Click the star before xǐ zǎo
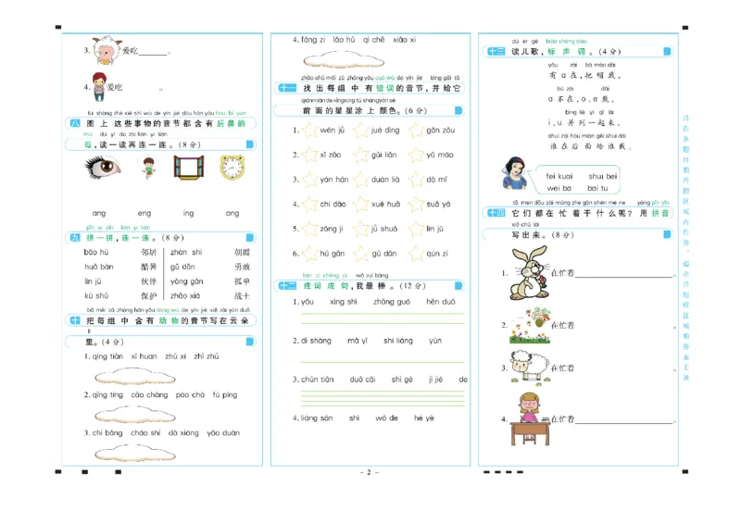Image resolution: width=741 pixels, height=524 pixels. point(309,155)
